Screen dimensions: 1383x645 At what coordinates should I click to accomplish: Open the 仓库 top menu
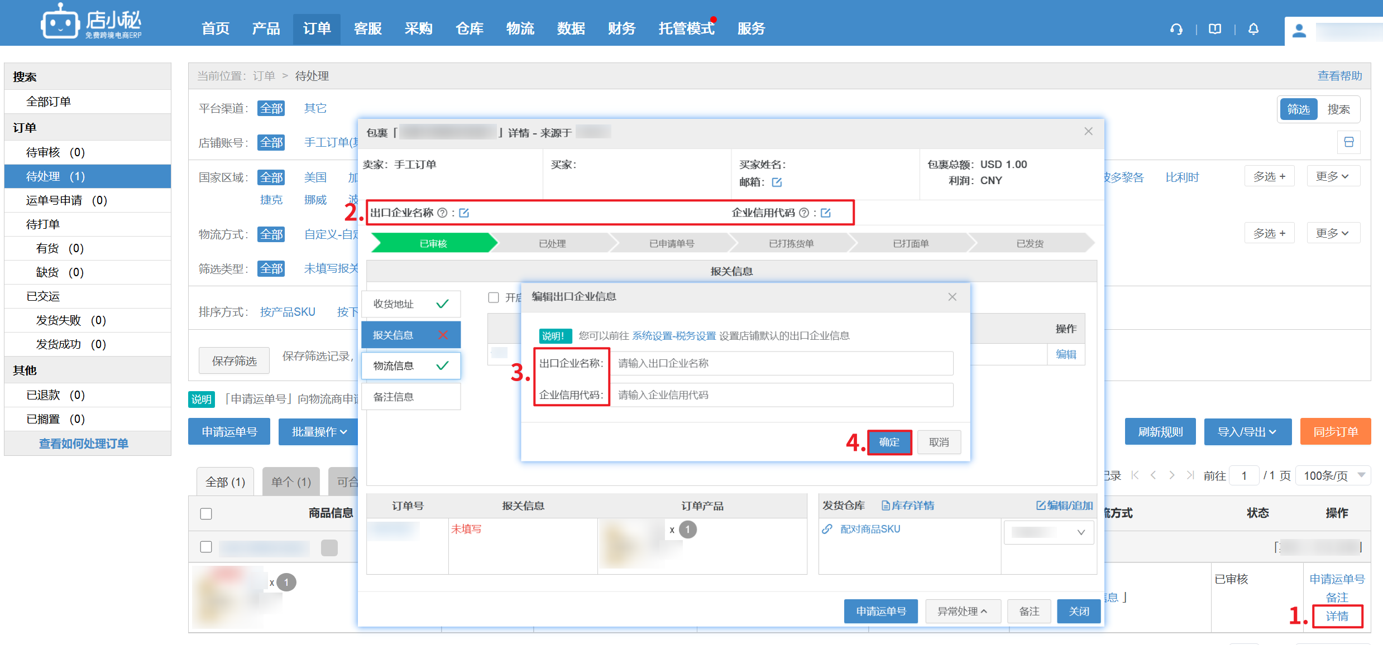click(469, 28)
